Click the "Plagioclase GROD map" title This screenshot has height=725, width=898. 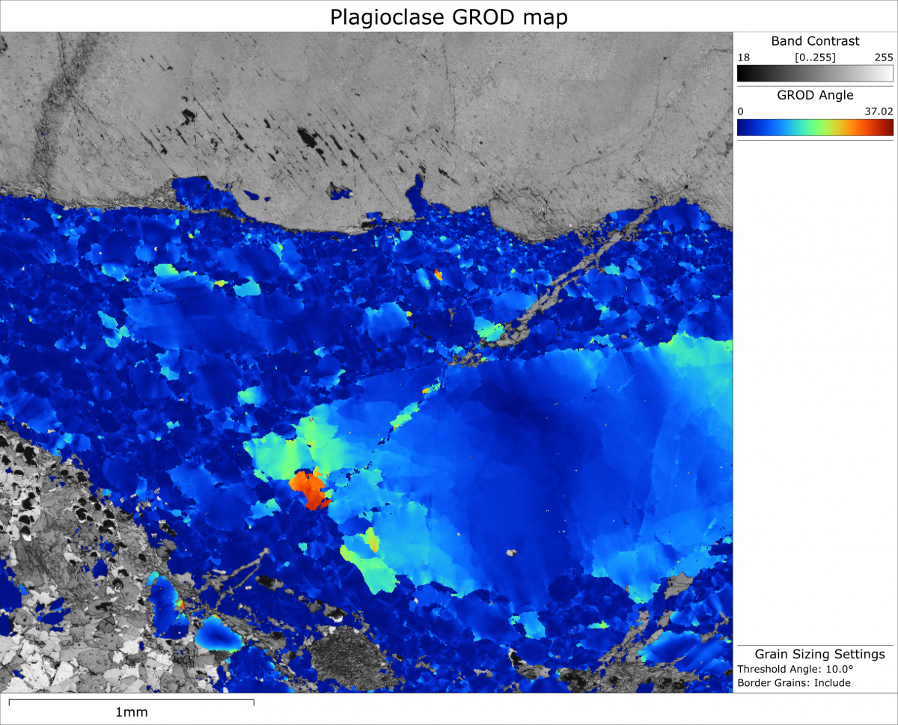(448, 16)
